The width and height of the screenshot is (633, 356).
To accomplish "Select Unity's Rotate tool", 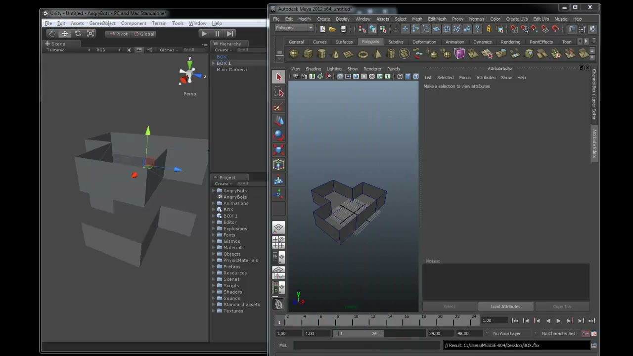I will pos(78,34).
